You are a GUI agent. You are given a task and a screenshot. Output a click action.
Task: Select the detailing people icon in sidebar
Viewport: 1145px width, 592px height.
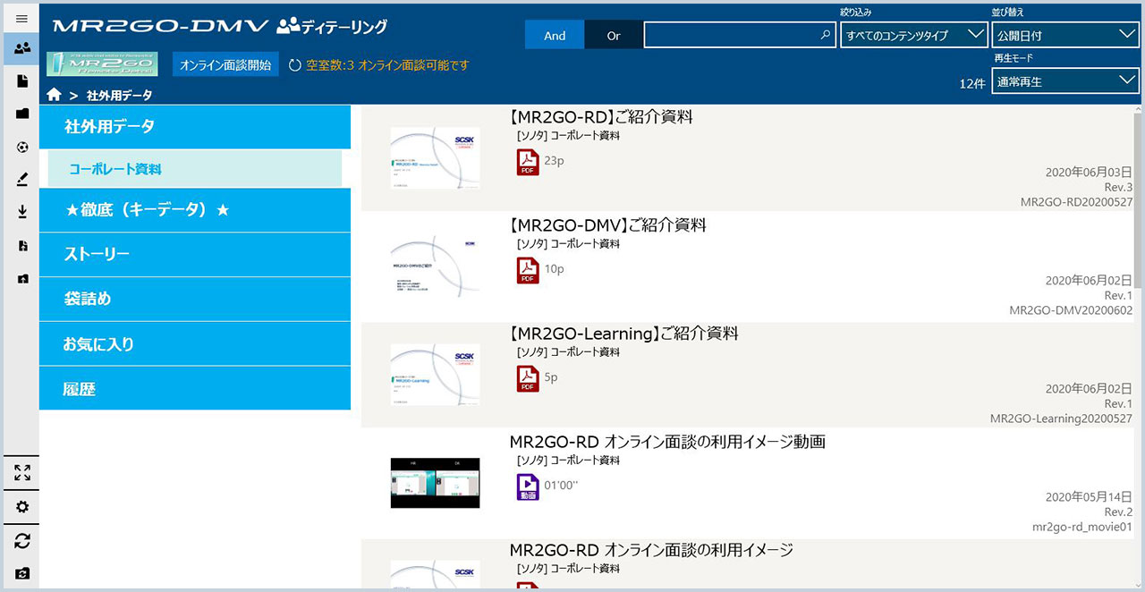[22, 48]
